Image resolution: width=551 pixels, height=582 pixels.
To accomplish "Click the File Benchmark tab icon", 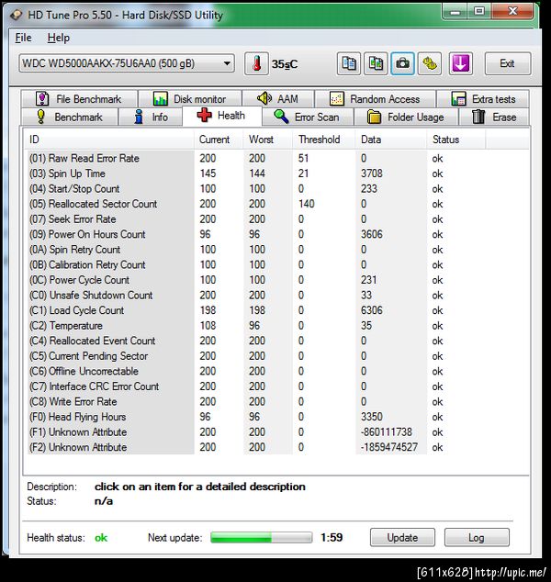I will 42,99.
